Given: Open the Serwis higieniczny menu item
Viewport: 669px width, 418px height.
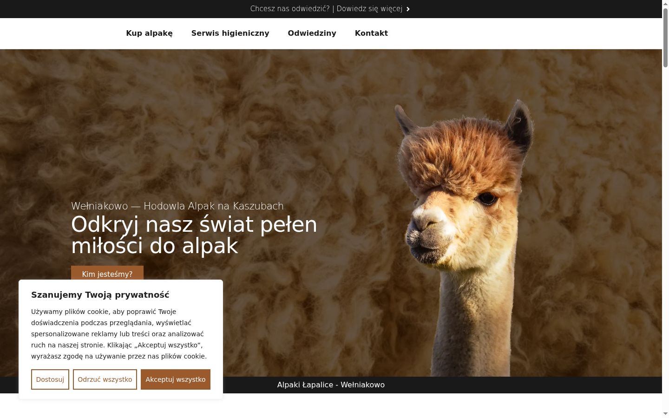Looking at the screenshot, I should point(230,33).
